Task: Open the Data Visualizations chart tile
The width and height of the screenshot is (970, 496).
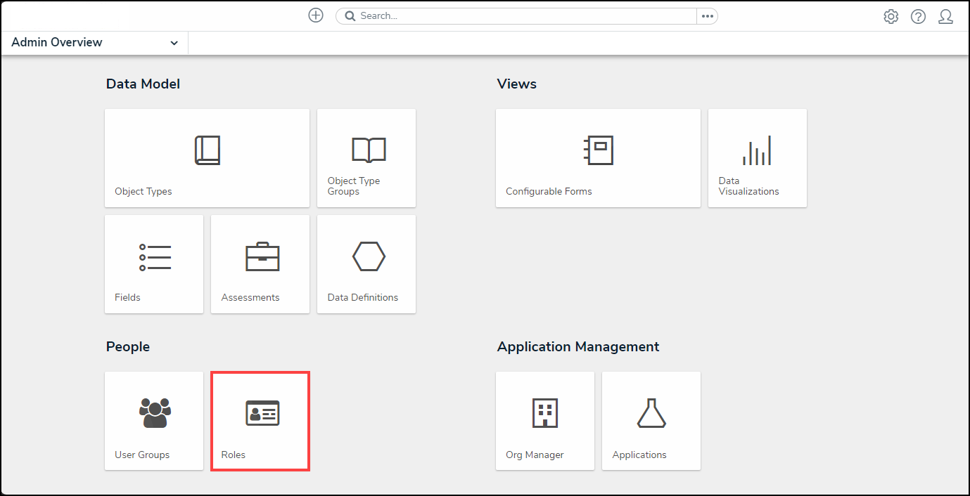Action: click(757, 157)
